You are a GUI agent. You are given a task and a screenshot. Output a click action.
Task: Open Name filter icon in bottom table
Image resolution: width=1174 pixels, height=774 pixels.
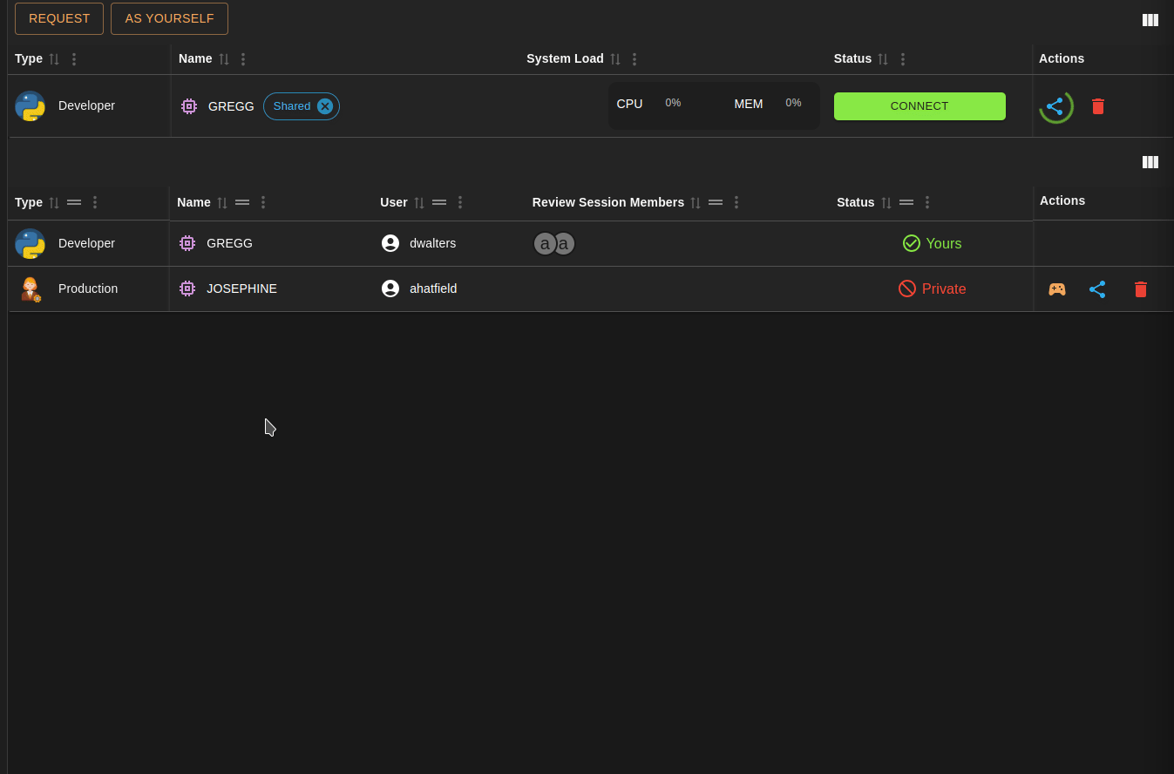click(x=242, y=202)
